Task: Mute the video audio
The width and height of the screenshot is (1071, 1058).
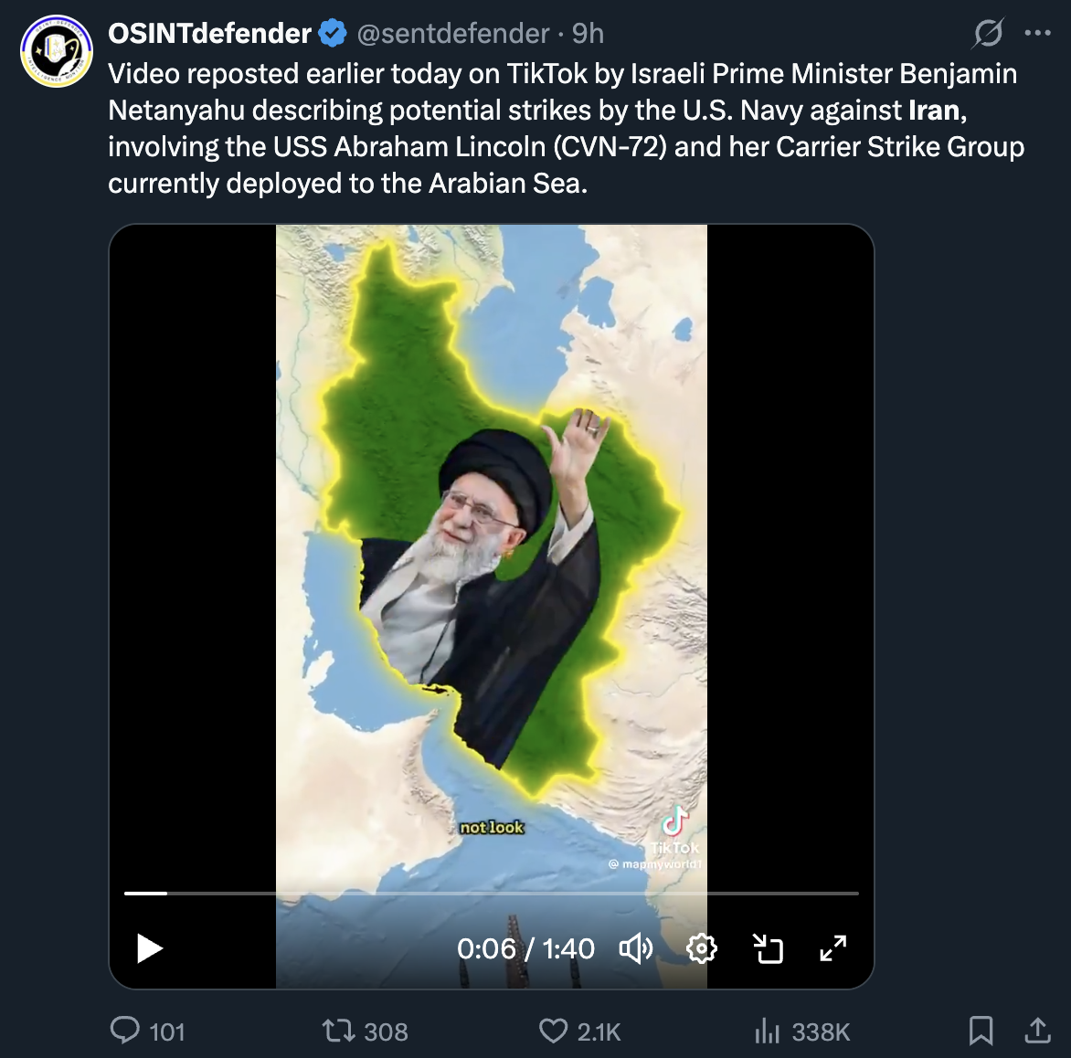Action: (636, 948)
